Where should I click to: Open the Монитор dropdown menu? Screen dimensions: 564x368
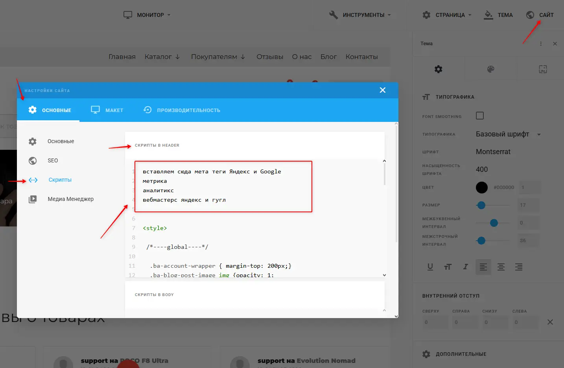pos(147,15)
